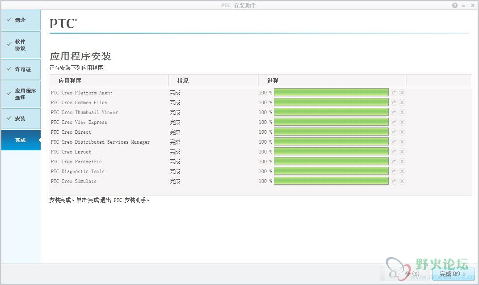Screen dimensions: 479x285
Task: Click retry icon for PTC Creo Direct
Action: tap(394, 132)
